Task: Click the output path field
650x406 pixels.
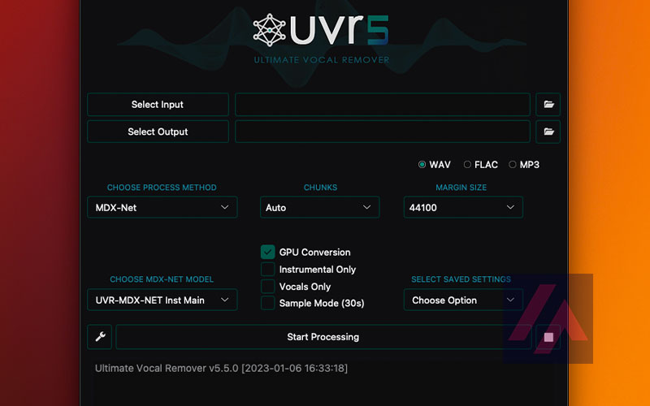Action: click(x=383, y=132)
